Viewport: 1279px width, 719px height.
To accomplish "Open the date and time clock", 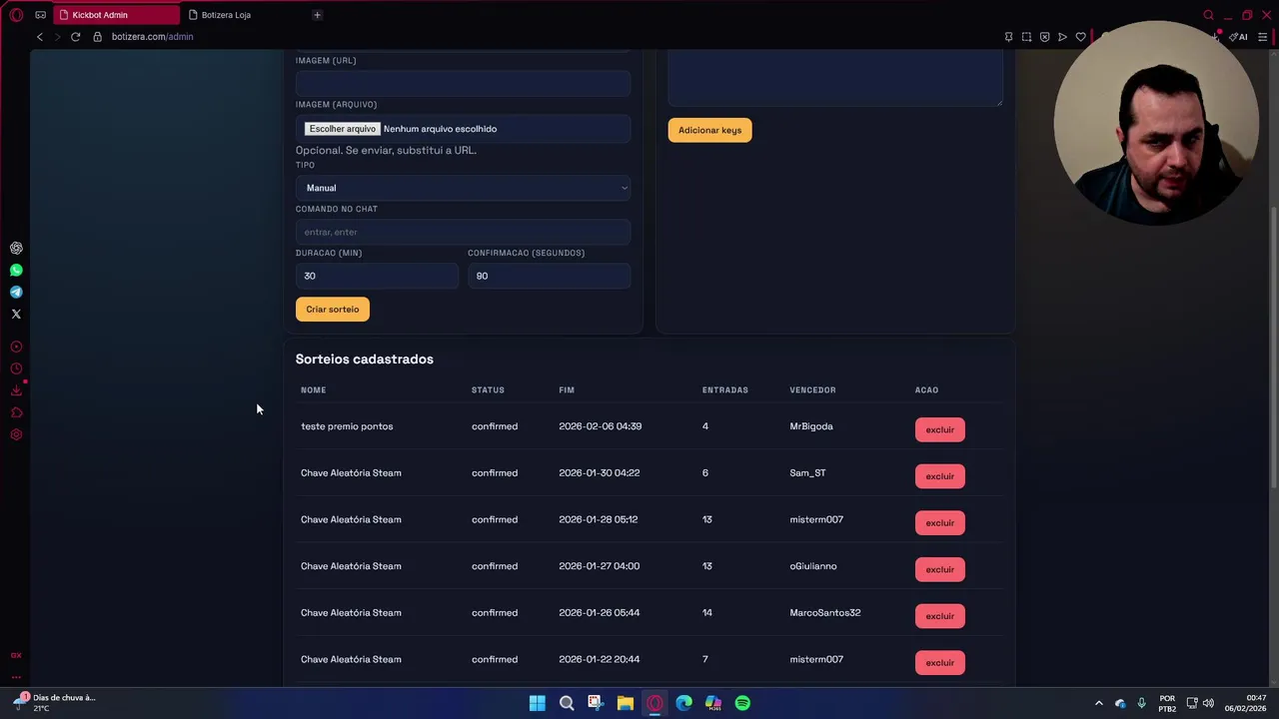I will tap(1245, 703).
